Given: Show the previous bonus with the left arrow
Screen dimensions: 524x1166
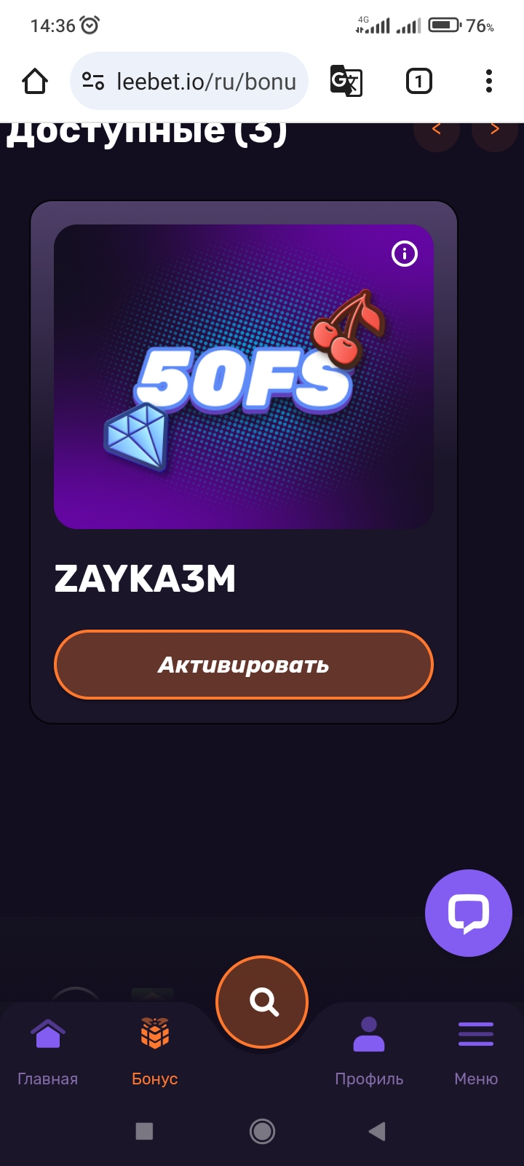Looking at the screenshot, I should pos(437,130).
